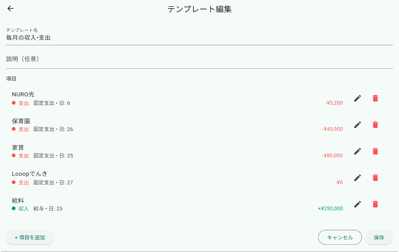Edit the 給料 income item

(358, 204)
